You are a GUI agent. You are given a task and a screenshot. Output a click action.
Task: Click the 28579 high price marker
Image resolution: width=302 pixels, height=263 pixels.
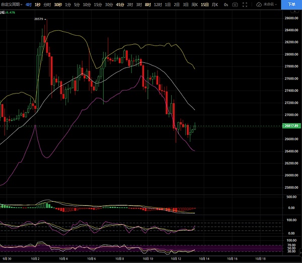click(38, 19)
